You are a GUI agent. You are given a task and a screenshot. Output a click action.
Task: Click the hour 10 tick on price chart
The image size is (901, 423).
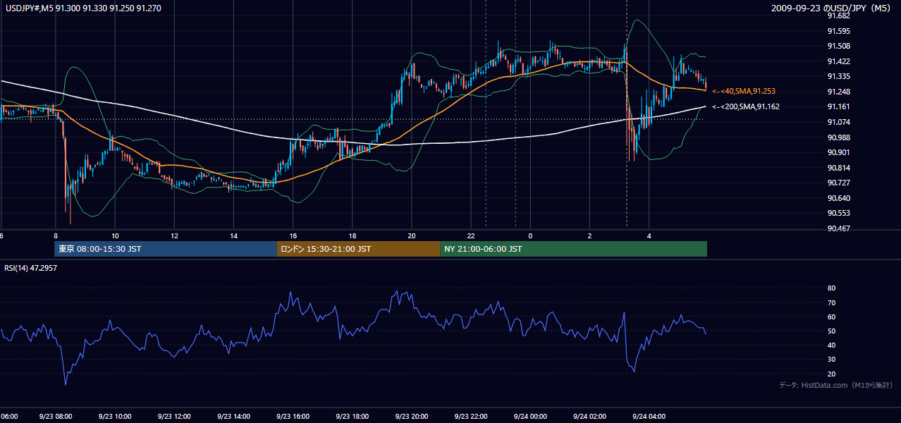point(114,236)
